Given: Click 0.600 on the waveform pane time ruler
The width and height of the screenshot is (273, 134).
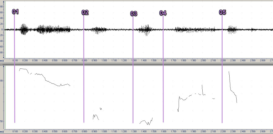Looking at the screenshot, I should point(65,60).
